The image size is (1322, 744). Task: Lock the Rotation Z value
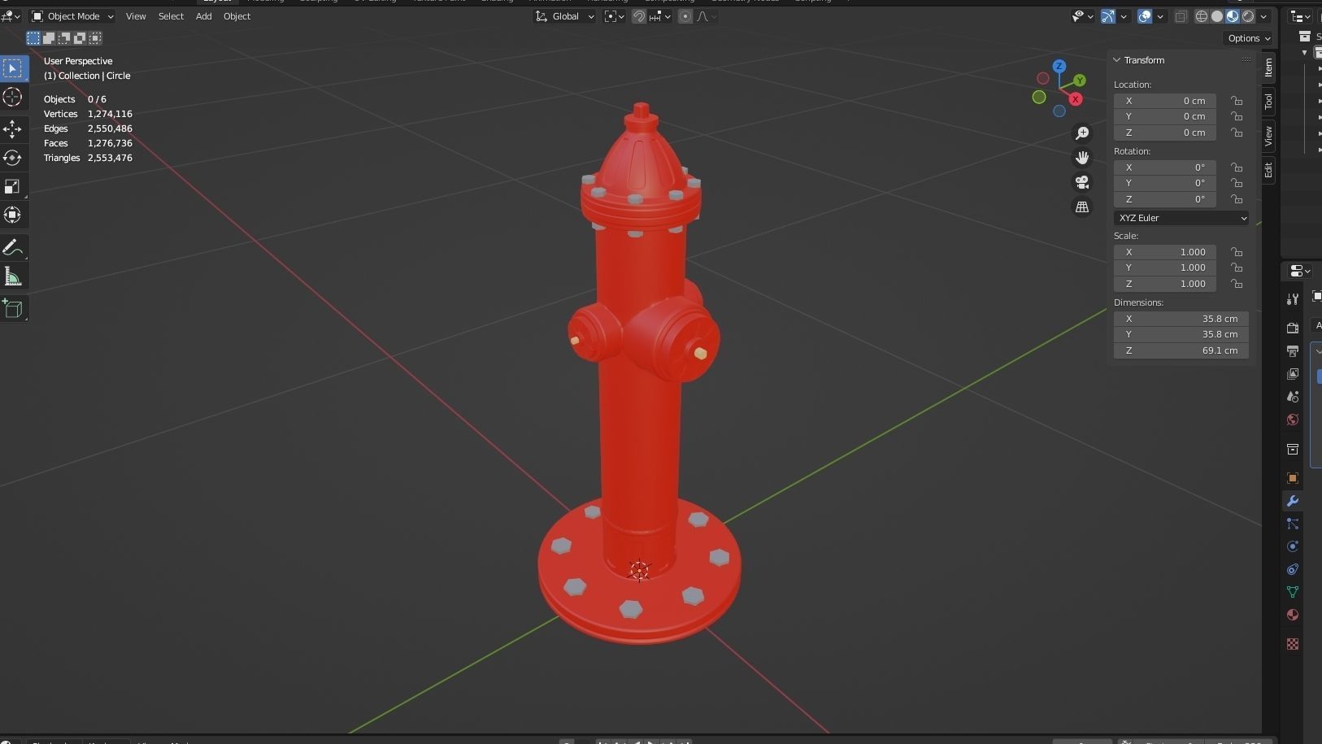1237,199
